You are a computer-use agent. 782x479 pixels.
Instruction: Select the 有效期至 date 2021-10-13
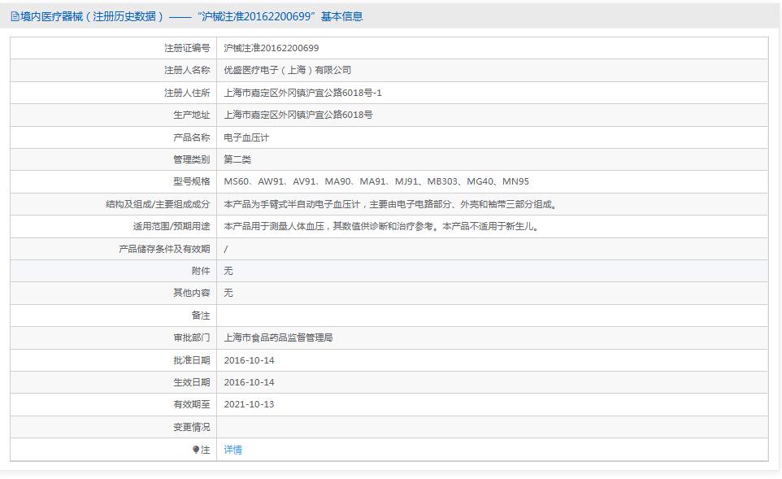point(249,403)
